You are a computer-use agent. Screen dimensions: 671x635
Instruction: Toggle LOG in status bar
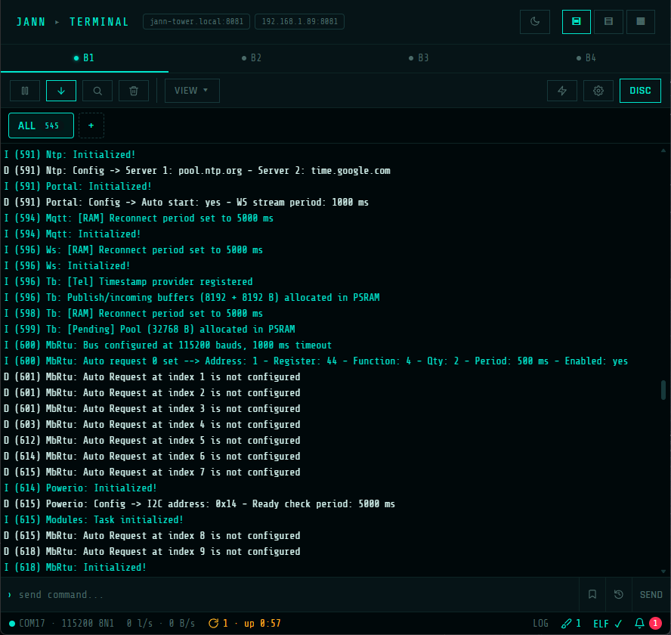click(540, 624)
